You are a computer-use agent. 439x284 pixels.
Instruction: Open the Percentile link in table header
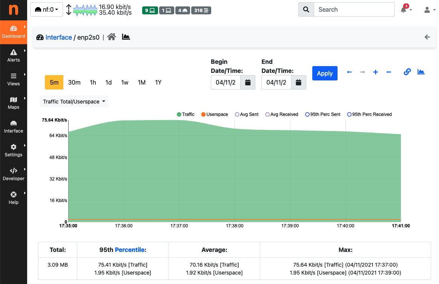pos(130,250)
